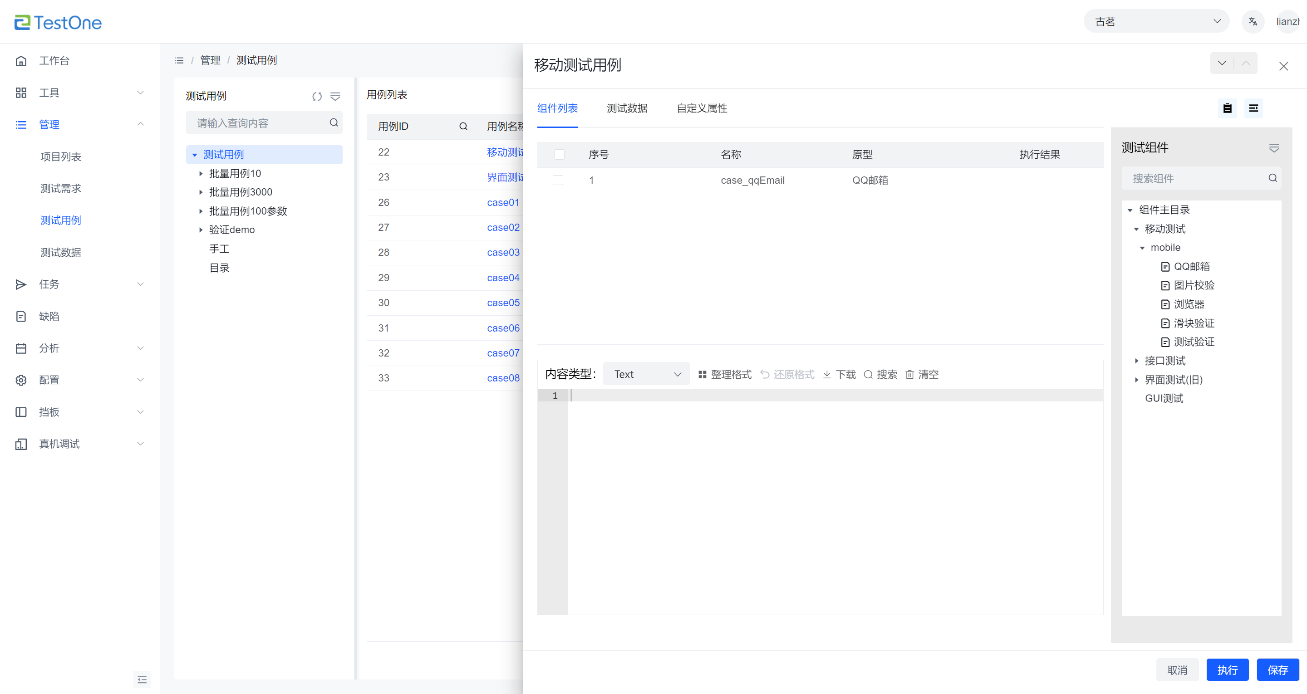Open the case05 link in case list
Viewport: 1307px width, 694px height.
point(503,303)
